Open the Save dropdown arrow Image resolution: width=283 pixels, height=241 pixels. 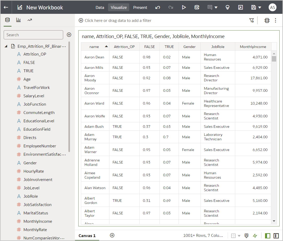click(x=260, y=7)
